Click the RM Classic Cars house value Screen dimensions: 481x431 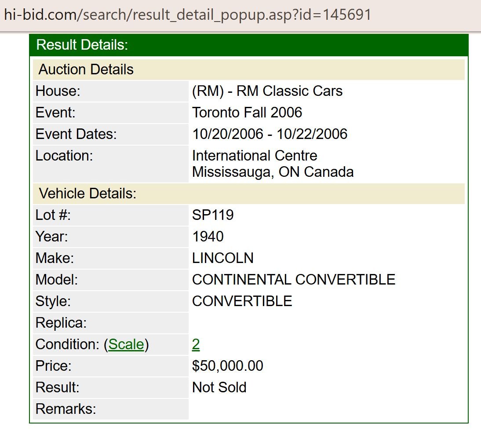click(267, 91)
